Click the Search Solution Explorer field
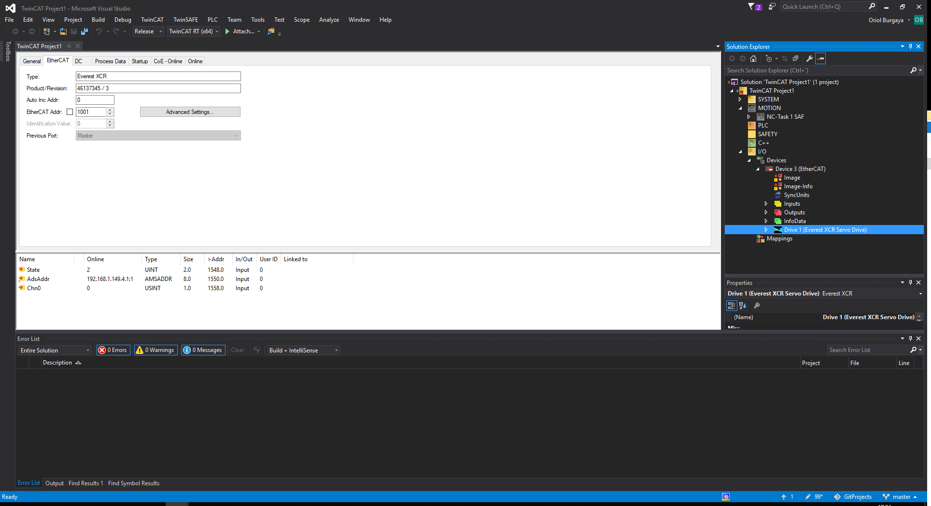 point(816,70)
